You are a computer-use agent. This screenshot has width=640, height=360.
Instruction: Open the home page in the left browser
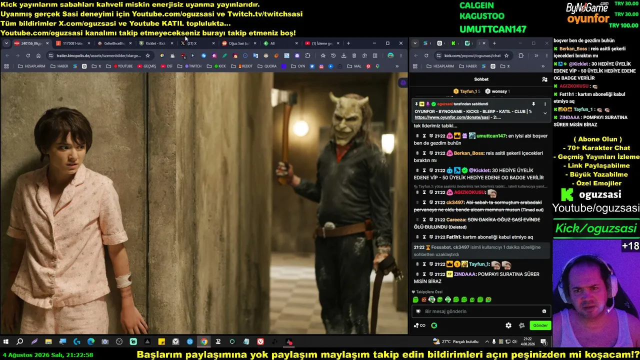coord(38,55)
